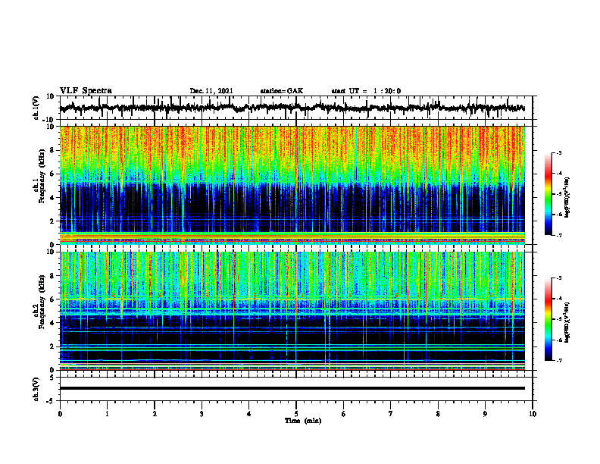Click the ch.1 voltage waveform trace

292,108
